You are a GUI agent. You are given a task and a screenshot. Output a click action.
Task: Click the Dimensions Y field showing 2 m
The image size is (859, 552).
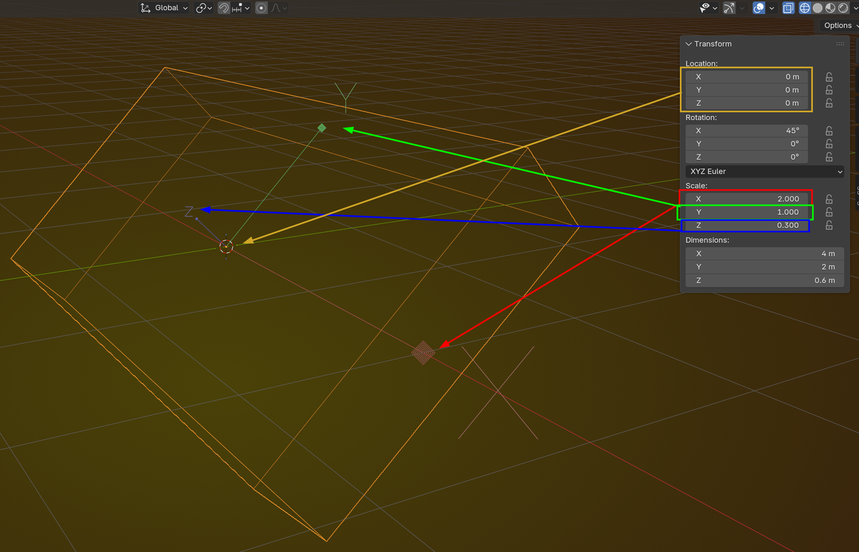click(x=765, y=267)
